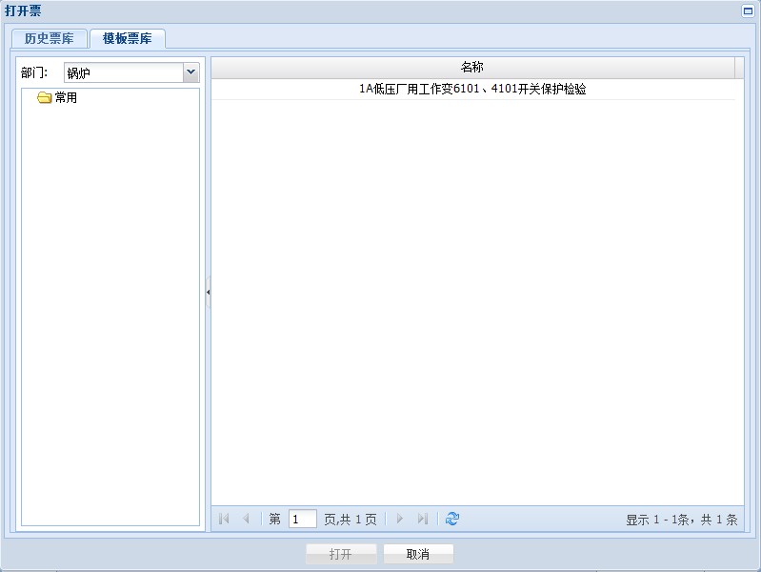This screenshot has width=761, height=572.
Task: Select the 模板票库 tab
Action: coord(127,39)
